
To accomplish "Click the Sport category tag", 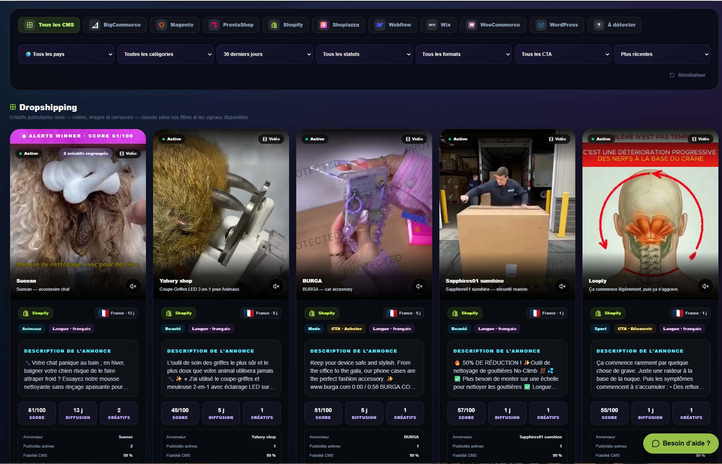I will tap(601, 329).
